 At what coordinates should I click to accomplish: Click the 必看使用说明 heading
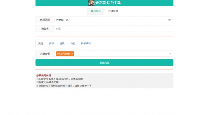point(45,75)
